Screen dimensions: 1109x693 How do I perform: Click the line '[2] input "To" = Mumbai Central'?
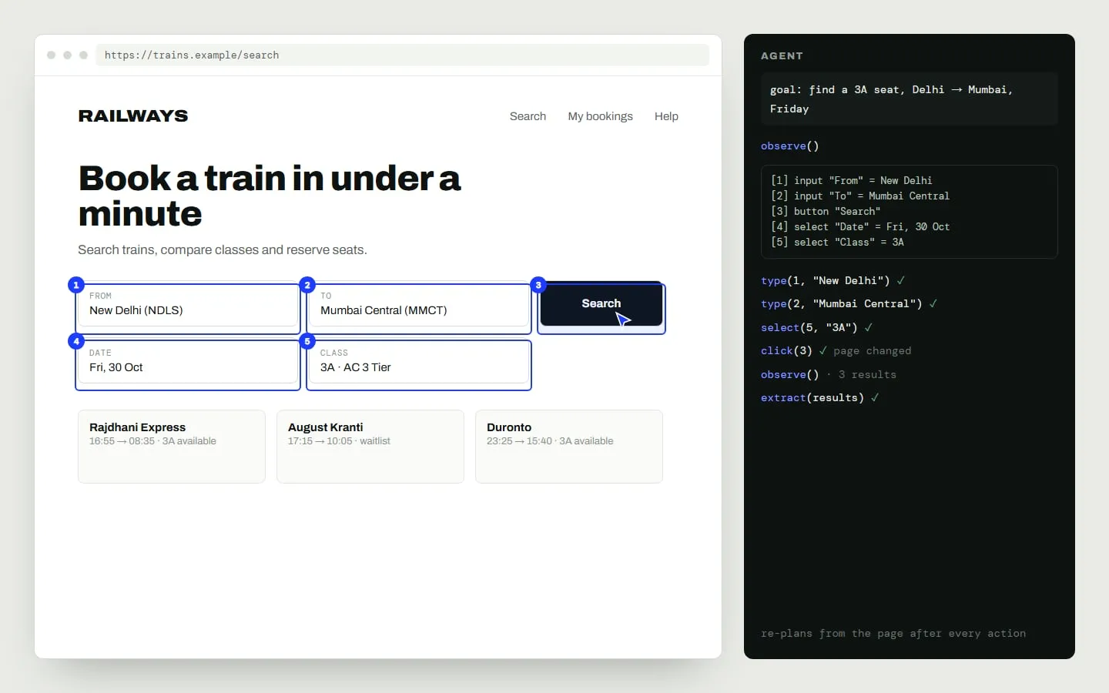(859, 196)
